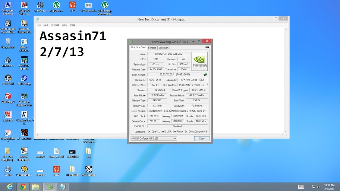Click the GPU Name field value
The width and height of the screenshot is (340, 191).
click(169, 54)
